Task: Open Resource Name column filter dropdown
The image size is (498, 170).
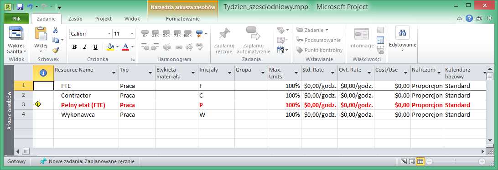Action: point(114,73)
